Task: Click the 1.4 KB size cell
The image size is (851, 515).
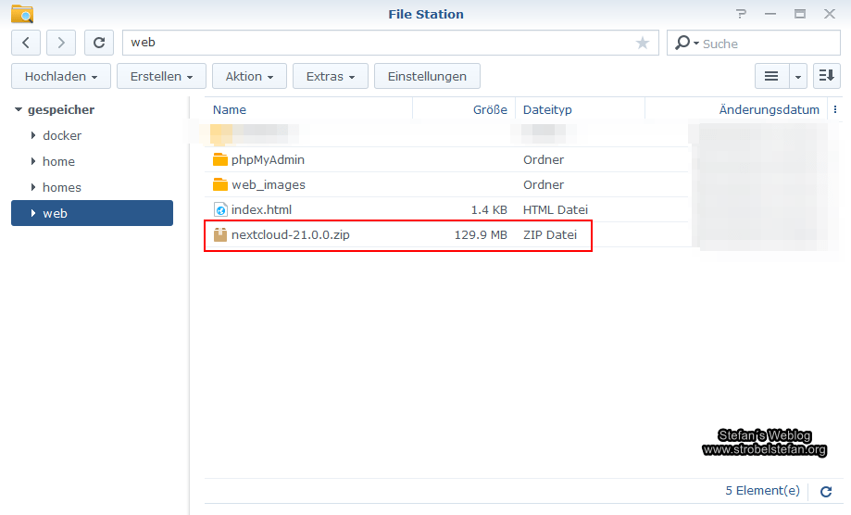Action: 489,209
